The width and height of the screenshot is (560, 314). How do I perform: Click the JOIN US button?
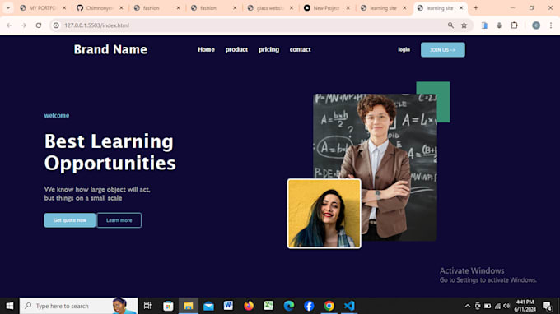coord(443,50)
